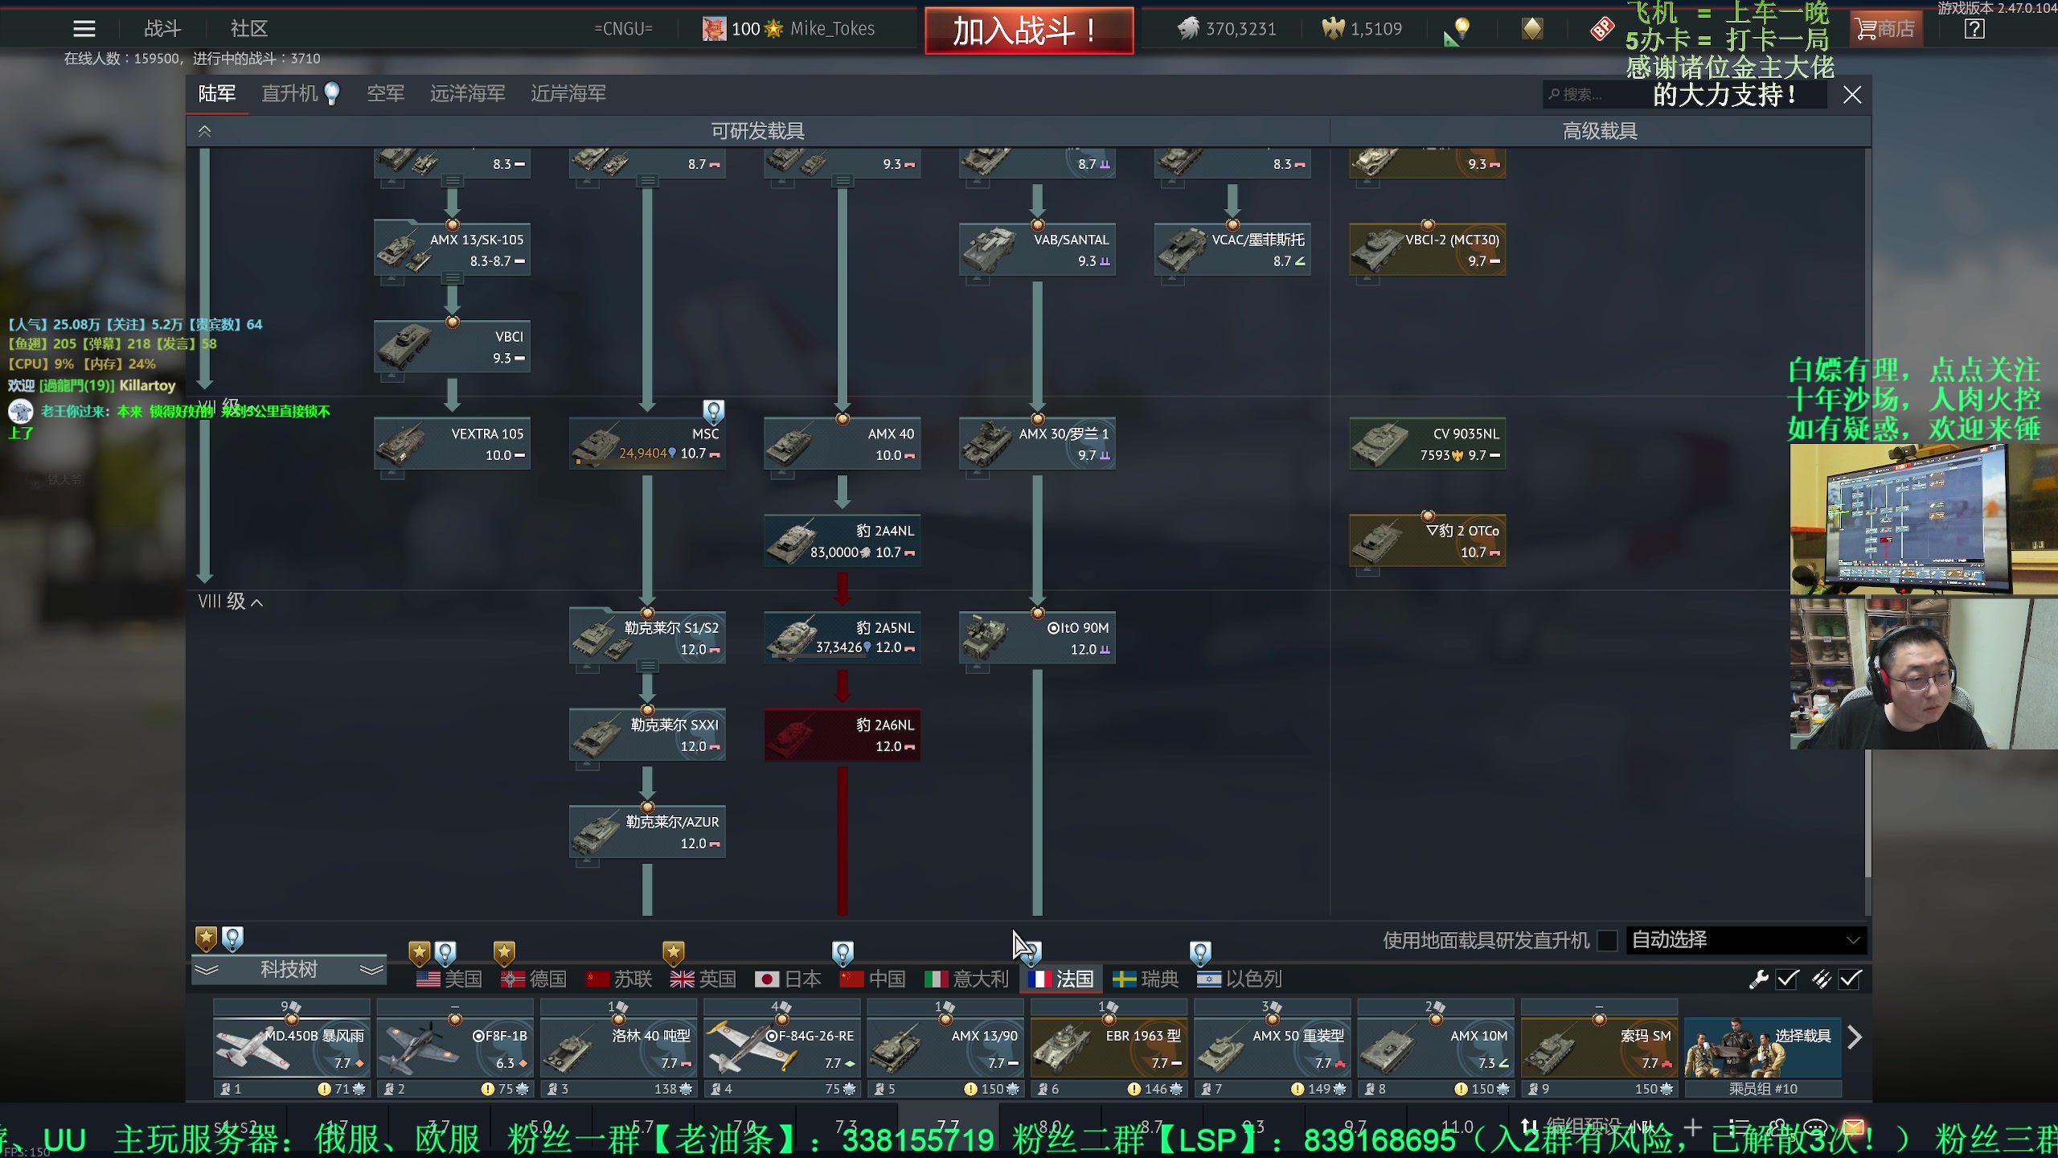
Task: Open the mail envelope icon
Action: [1853, 1127]
